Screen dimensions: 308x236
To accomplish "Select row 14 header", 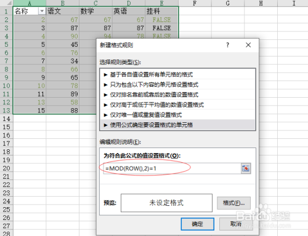I will click(6, 119).
